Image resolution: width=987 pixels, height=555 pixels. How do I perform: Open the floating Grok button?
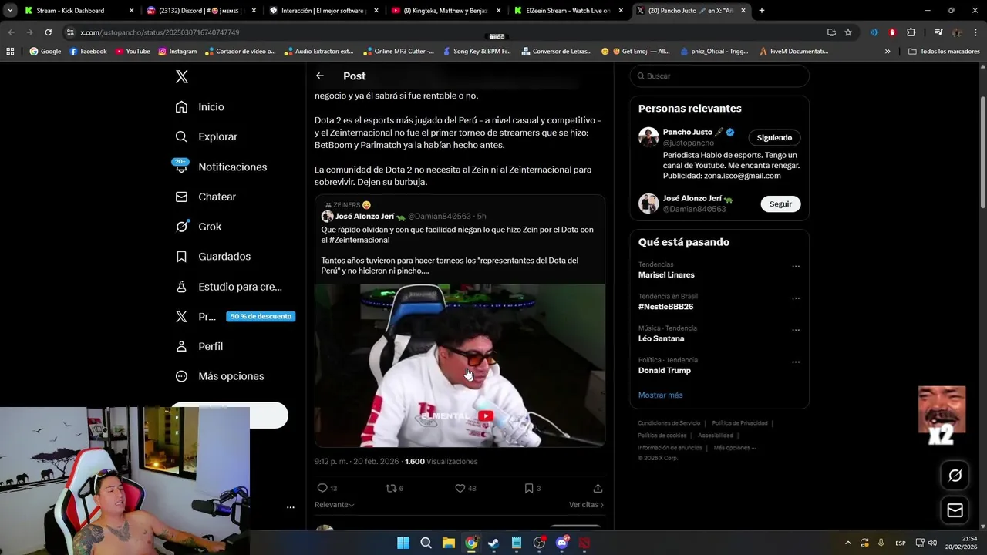tap(955, 476)
